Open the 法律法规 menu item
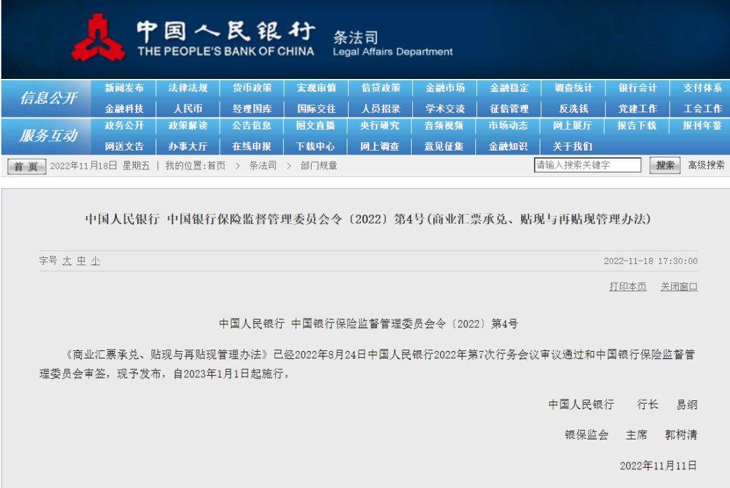 pos(188,88)
